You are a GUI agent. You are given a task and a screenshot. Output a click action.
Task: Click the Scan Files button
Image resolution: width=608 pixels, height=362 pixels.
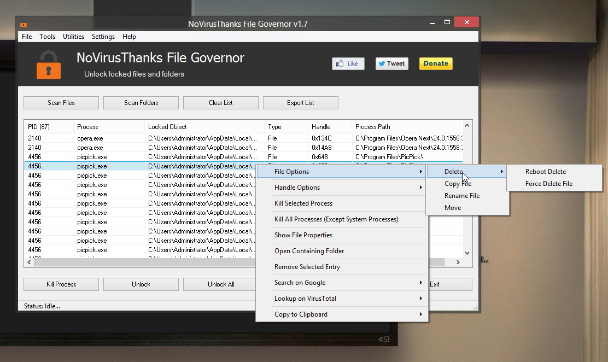(61, 103)
